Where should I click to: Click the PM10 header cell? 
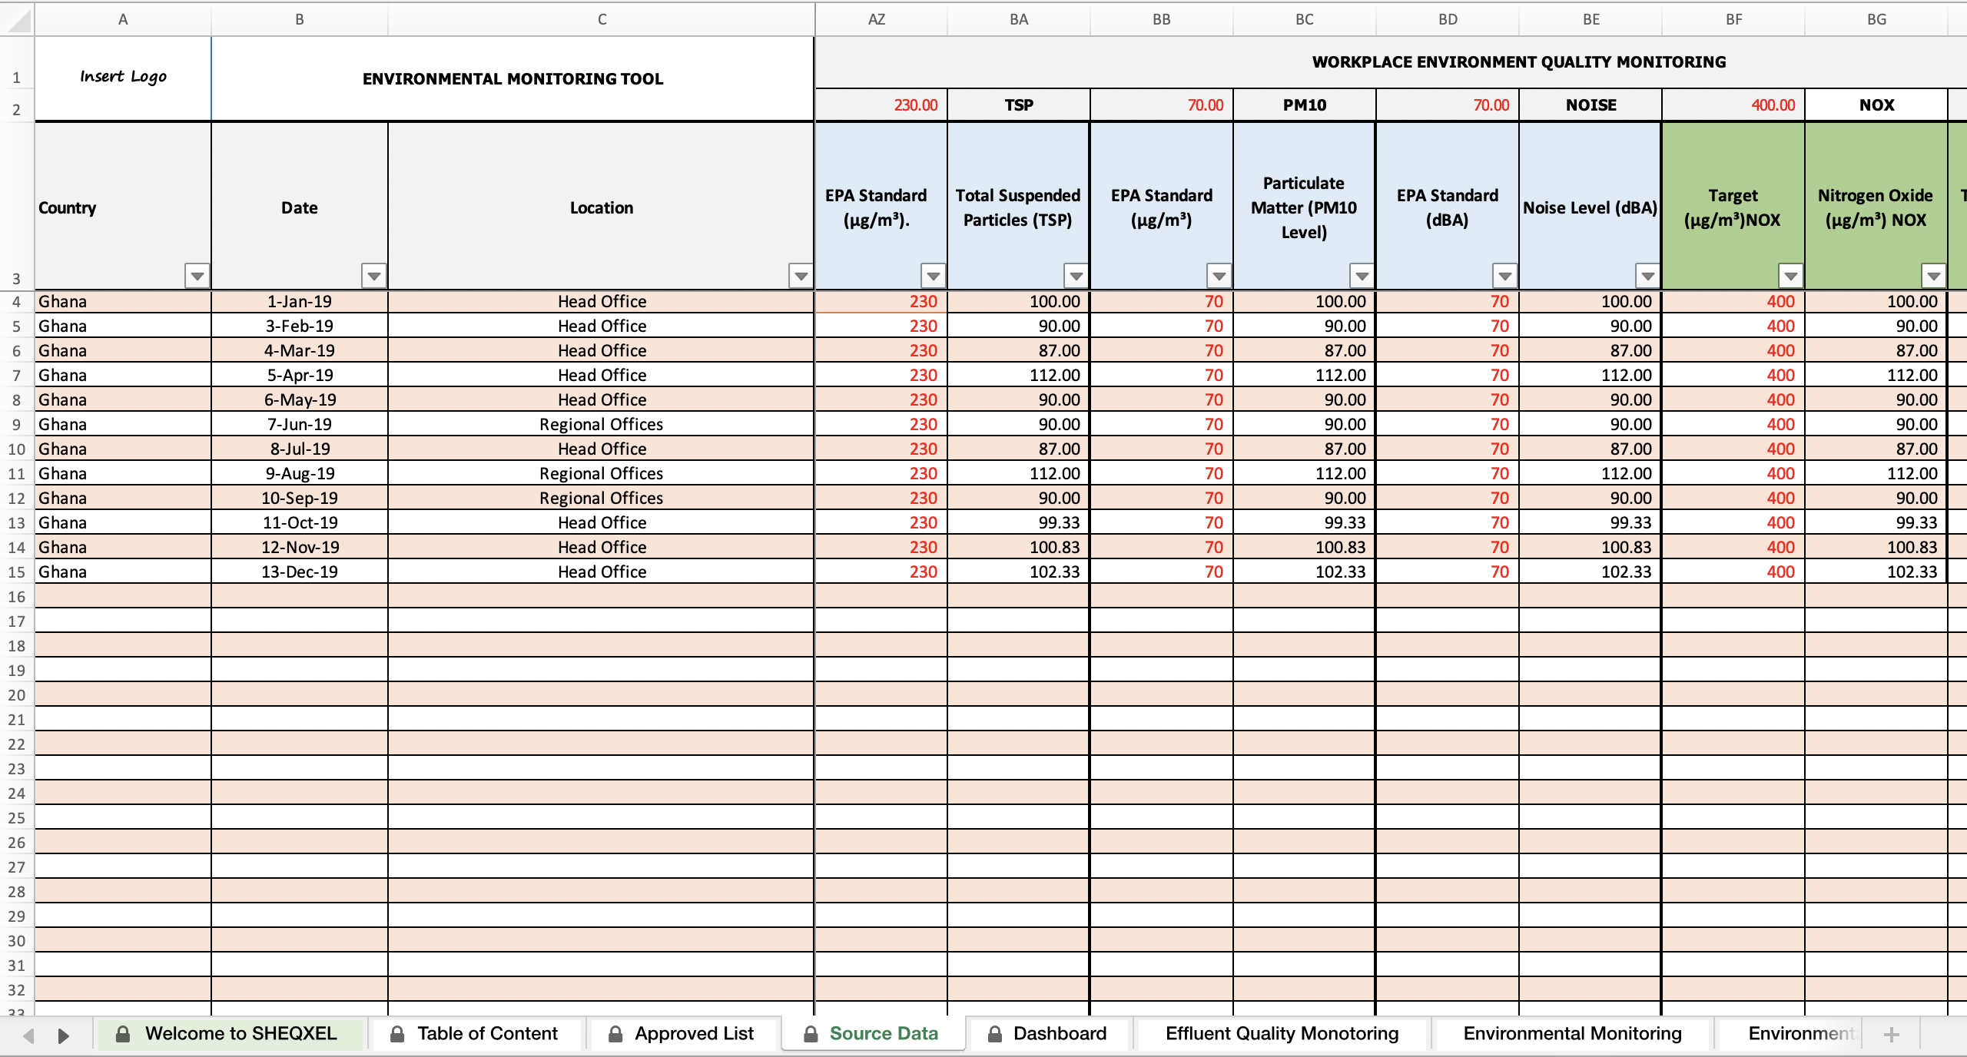pos(1305,105)
